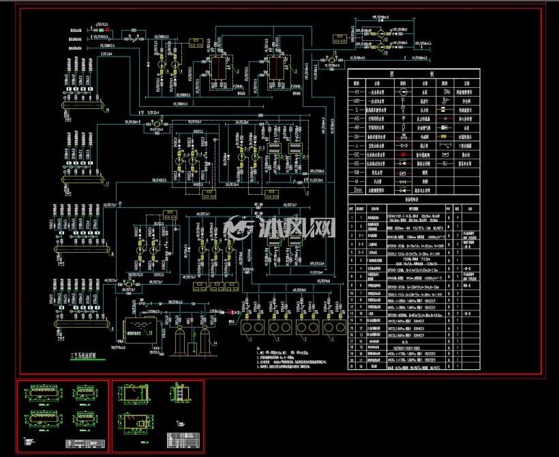Click the DC line symbol in legend
This screenshot has height=457, width=559.
(x=356, y=155)
